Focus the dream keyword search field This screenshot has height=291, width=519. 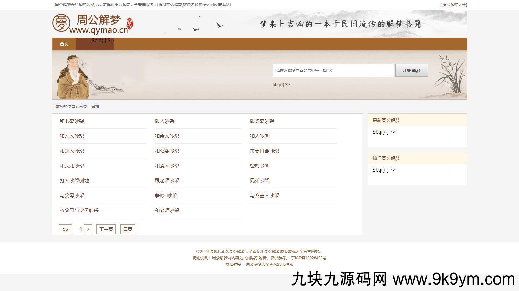333,70
